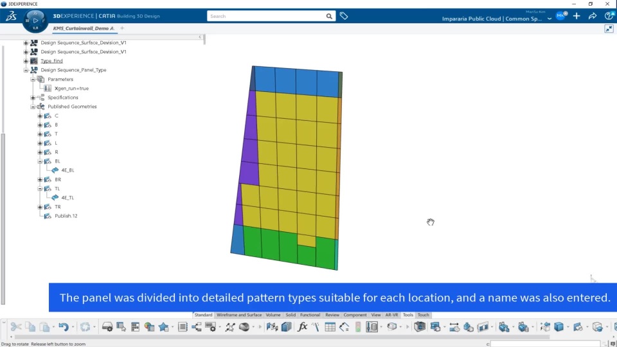Click the blue books stack icon
617x347 pixels.
pyautogui.click(x=287, y=326)
